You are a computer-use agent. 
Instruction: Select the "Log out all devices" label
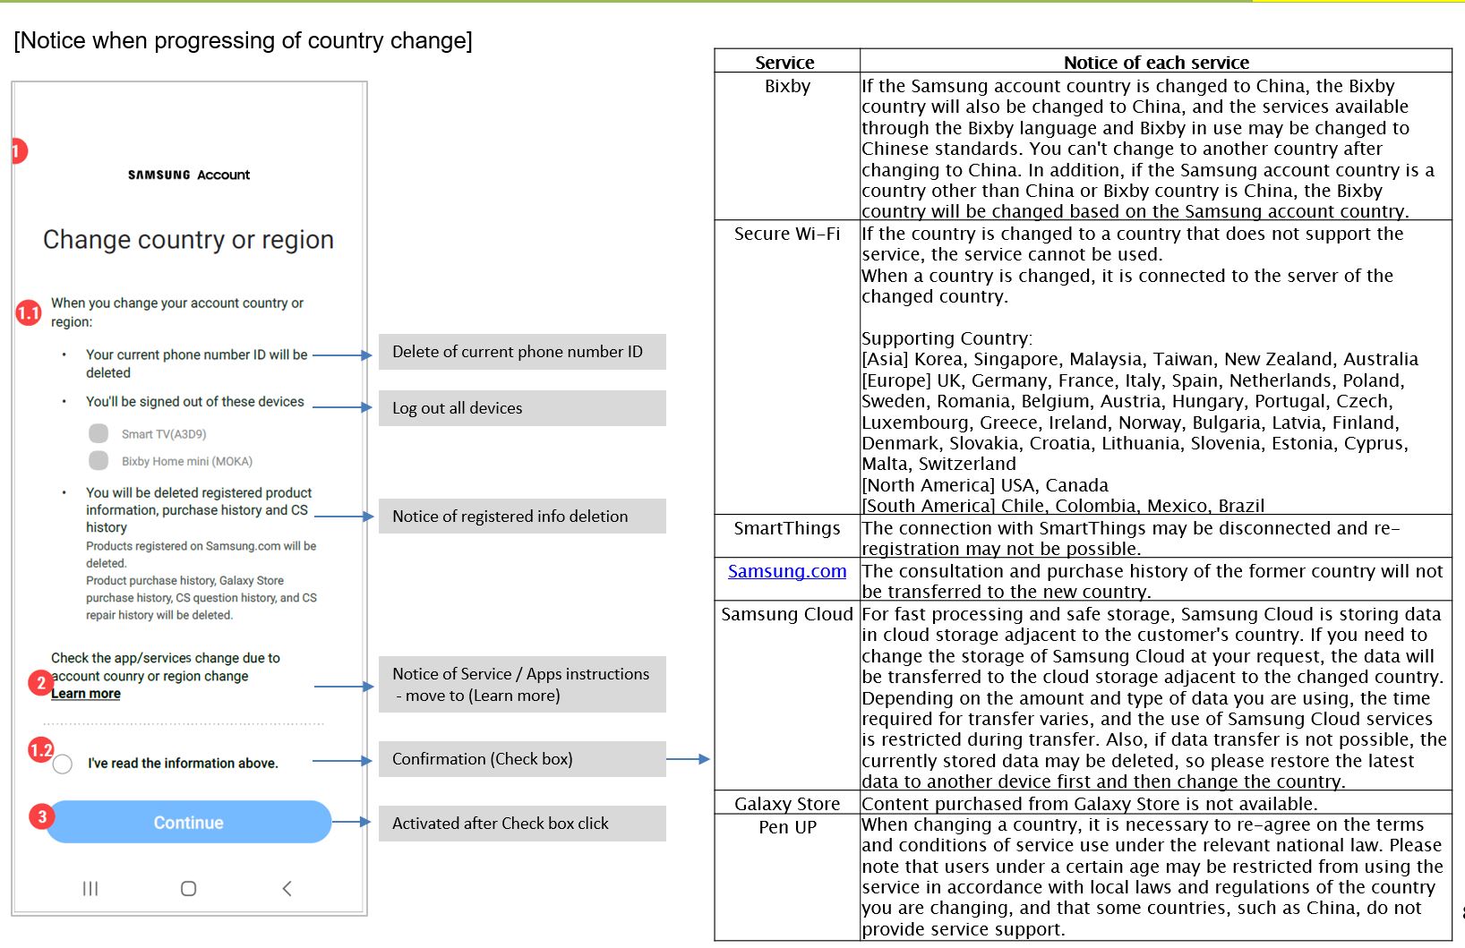click(521, 408)
